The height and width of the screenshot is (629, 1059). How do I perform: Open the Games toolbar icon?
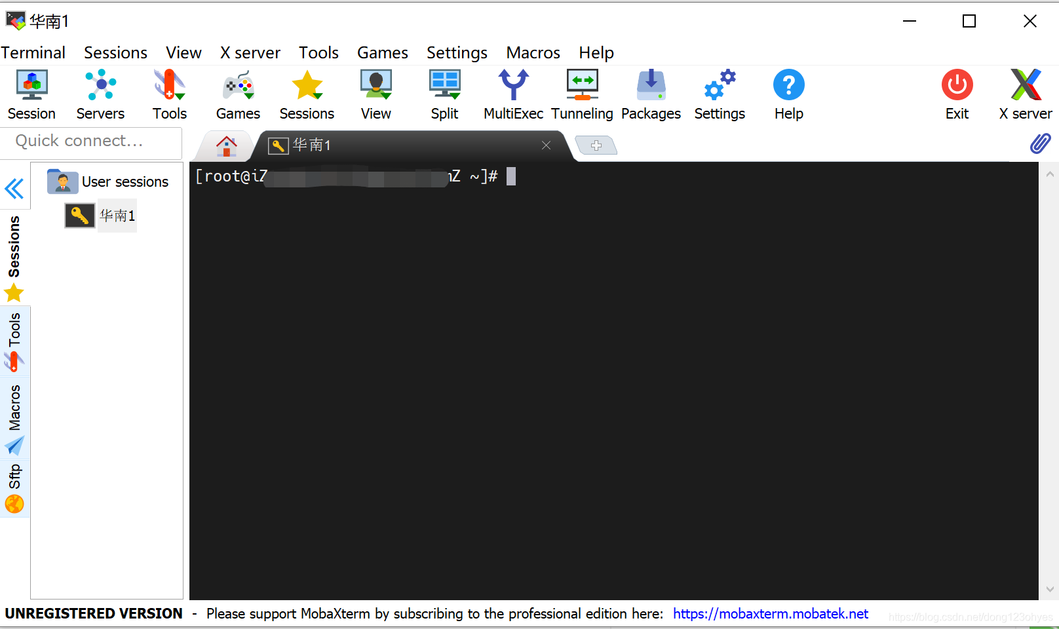tap(238, 95)
